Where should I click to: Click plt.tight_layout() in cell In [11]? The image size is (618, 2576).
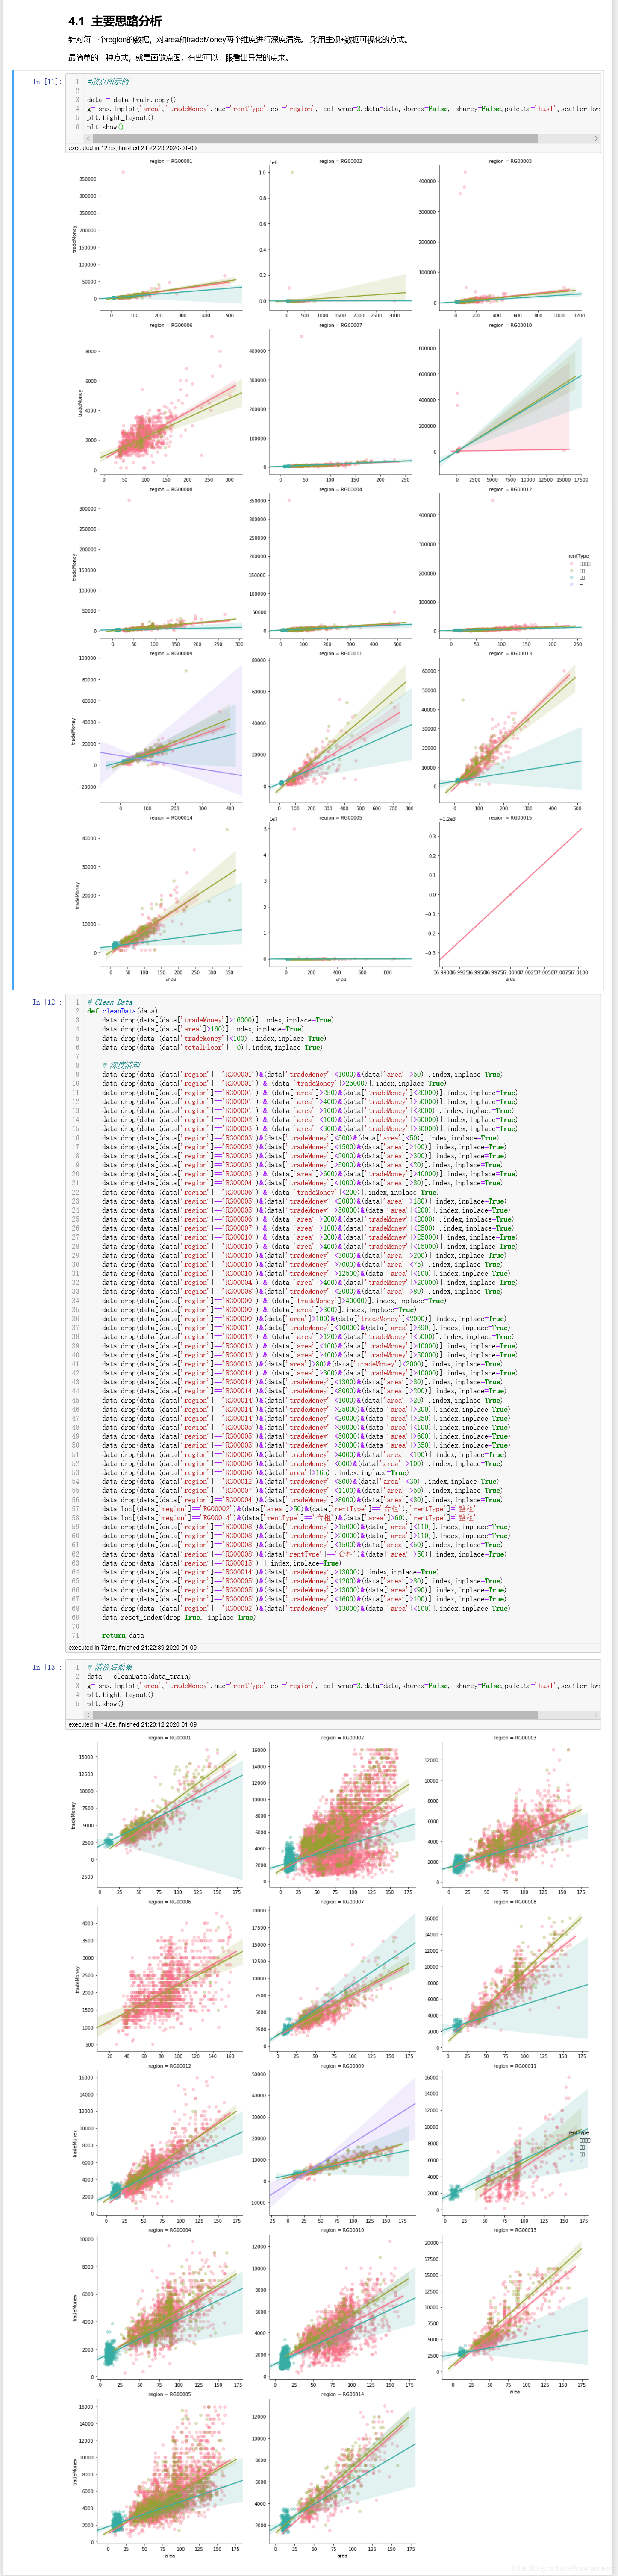point(120,118)
